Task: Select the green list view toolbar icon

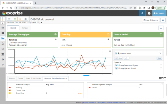Action: 15,19
